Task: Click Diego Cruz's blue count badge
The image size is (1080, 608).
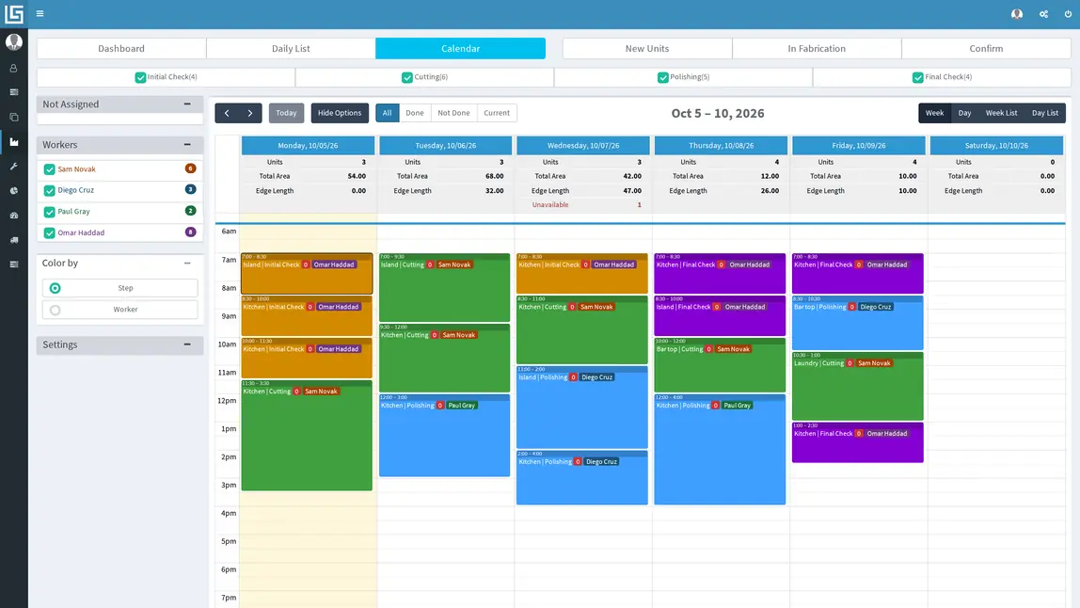Action: tap(191, 189)
